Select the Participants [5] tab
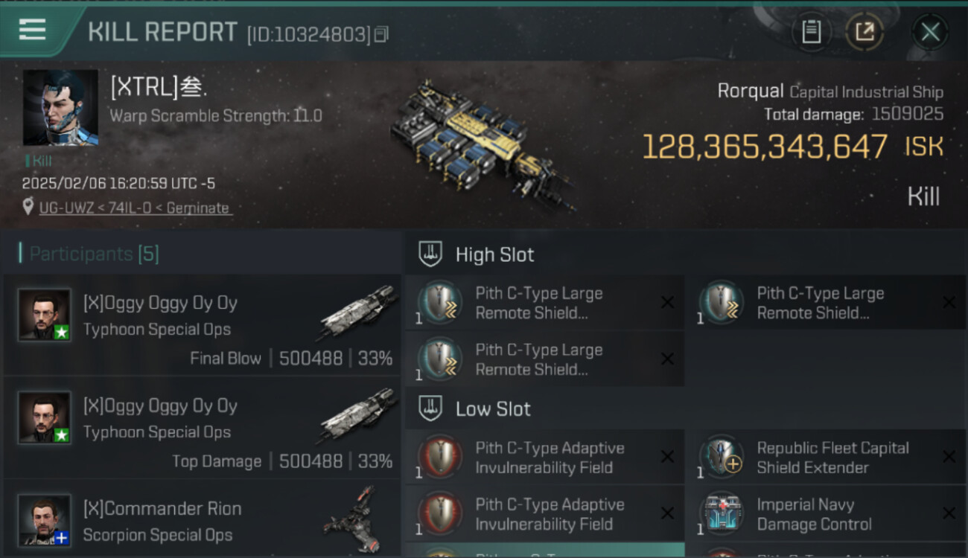968x558 pixels. pyautogui.click(x=94, y=254)
